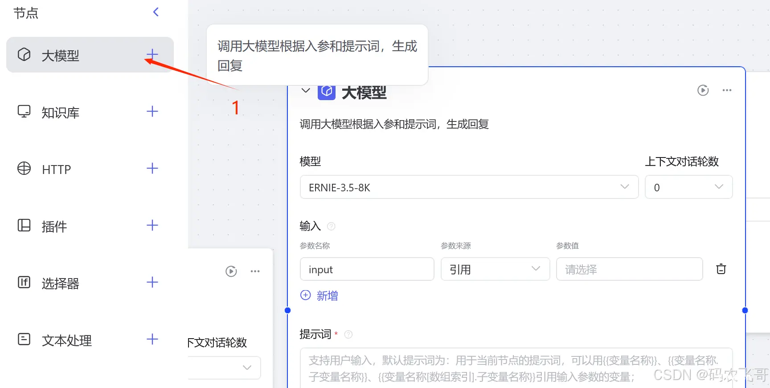Open the 提示词 help question mark
The width and height of the screenshot is (770, 388).
(348, 334)
